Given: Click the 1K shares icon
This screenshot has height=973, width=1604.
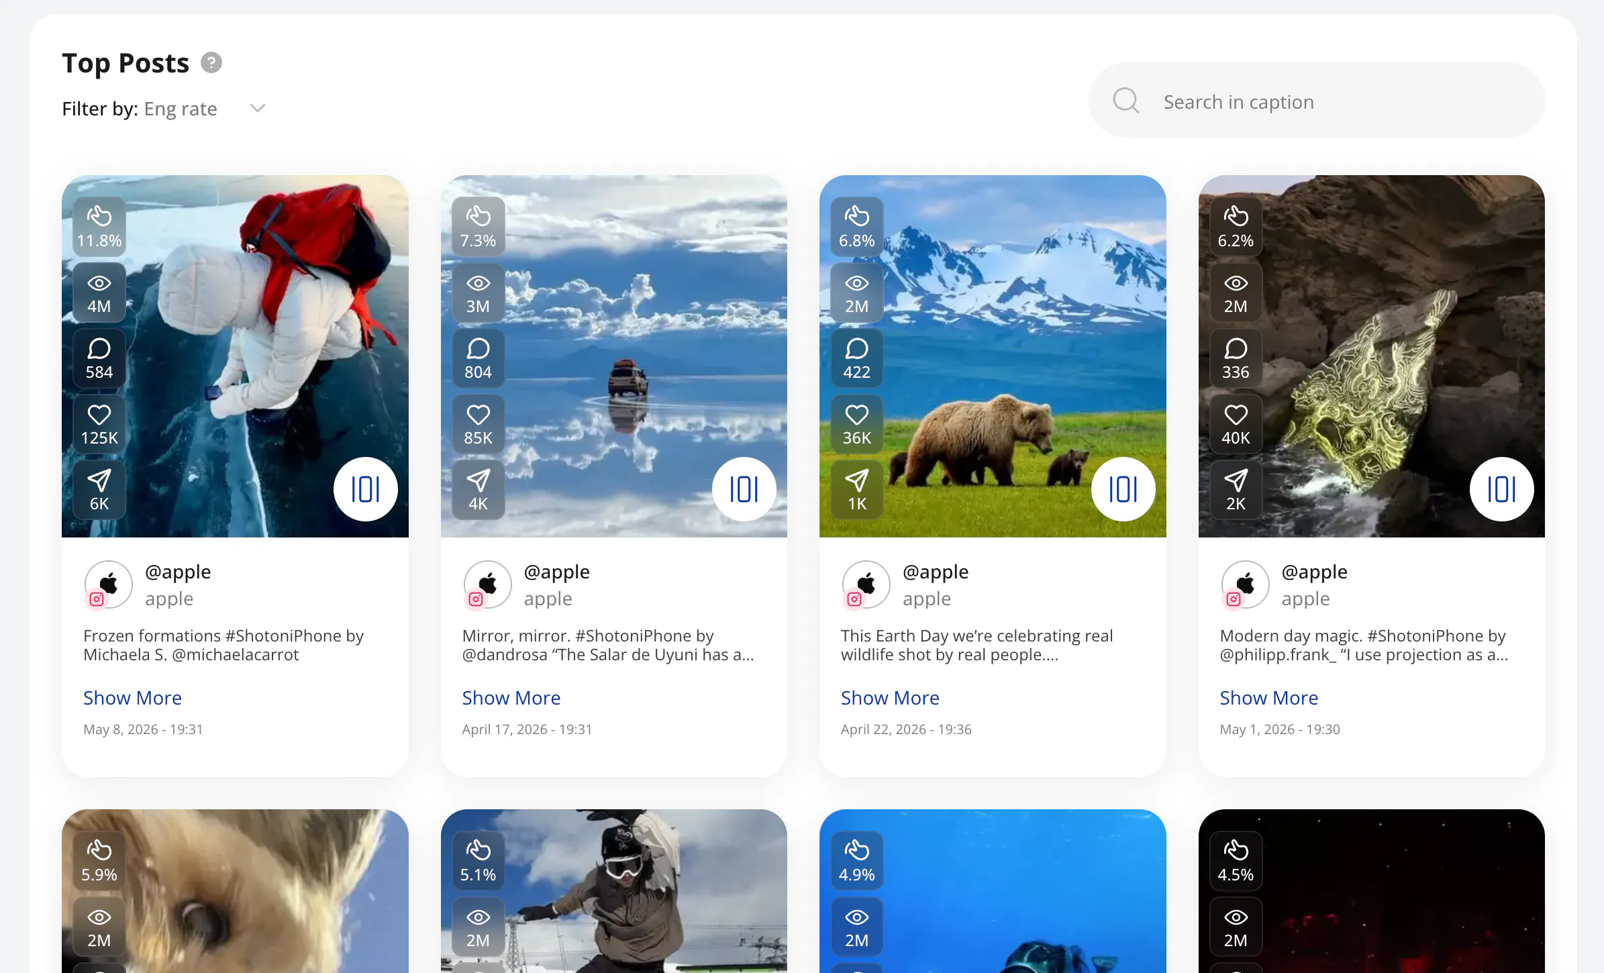Looking at the screenshot, I should 857,480.
